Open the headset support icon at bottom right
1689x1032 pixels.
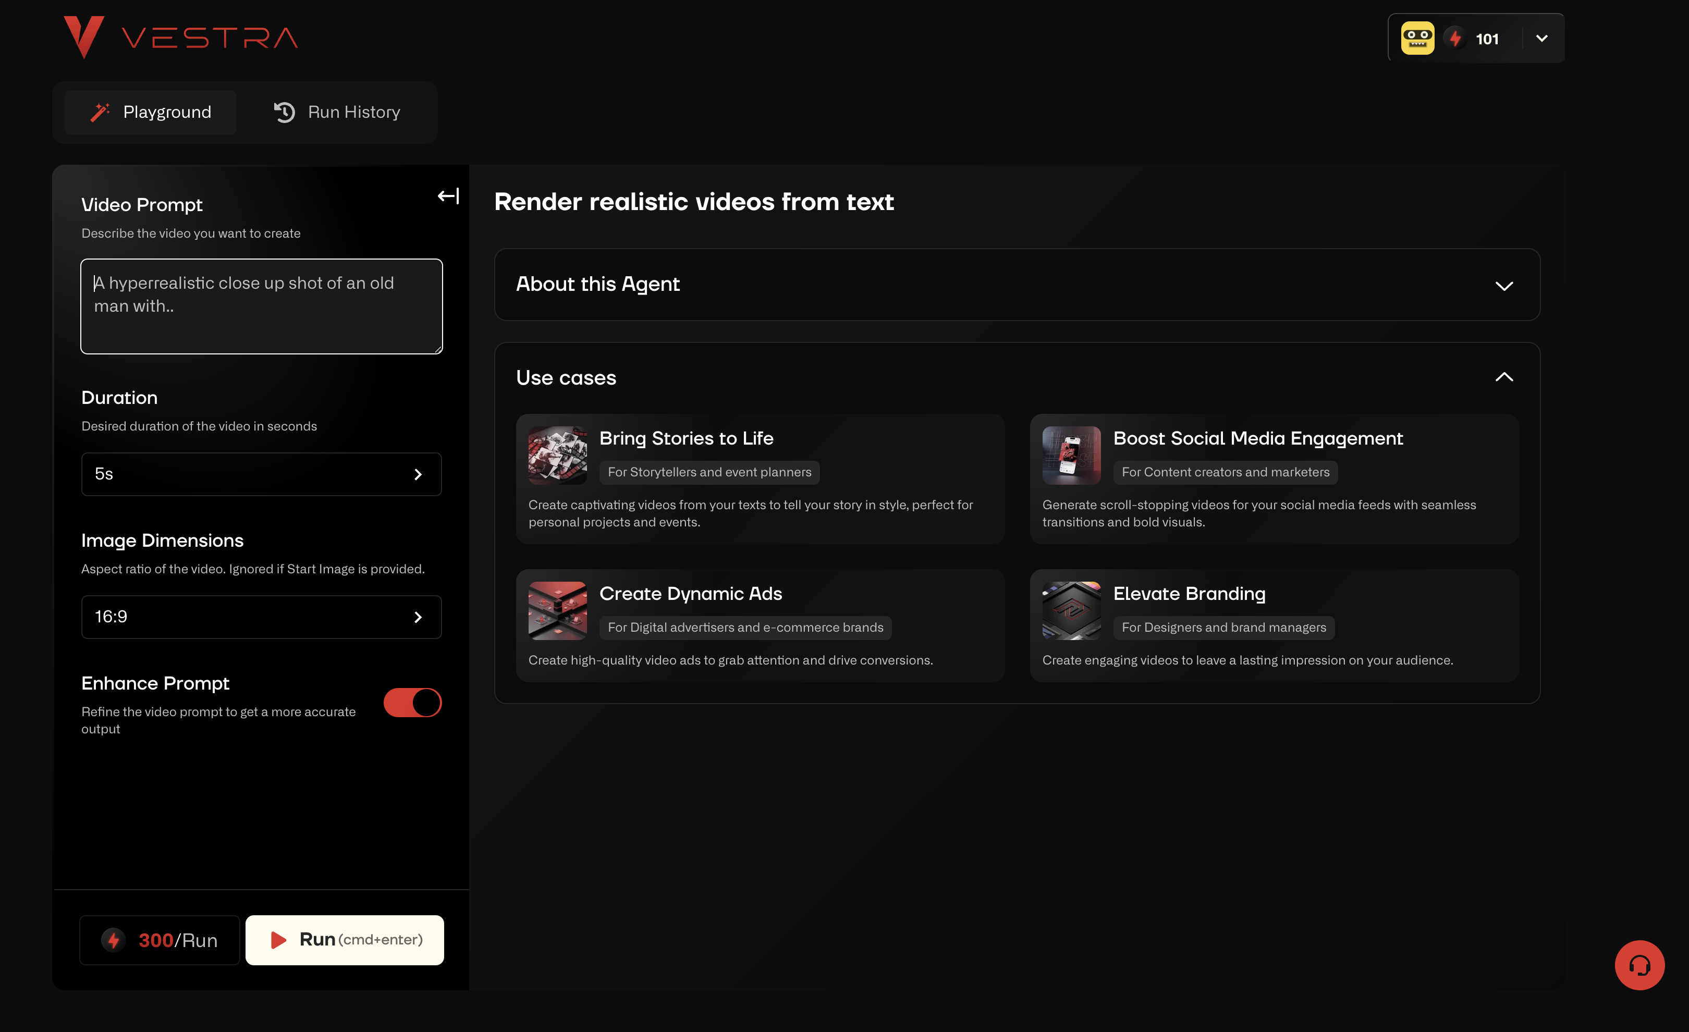(x=1639, y=965)
